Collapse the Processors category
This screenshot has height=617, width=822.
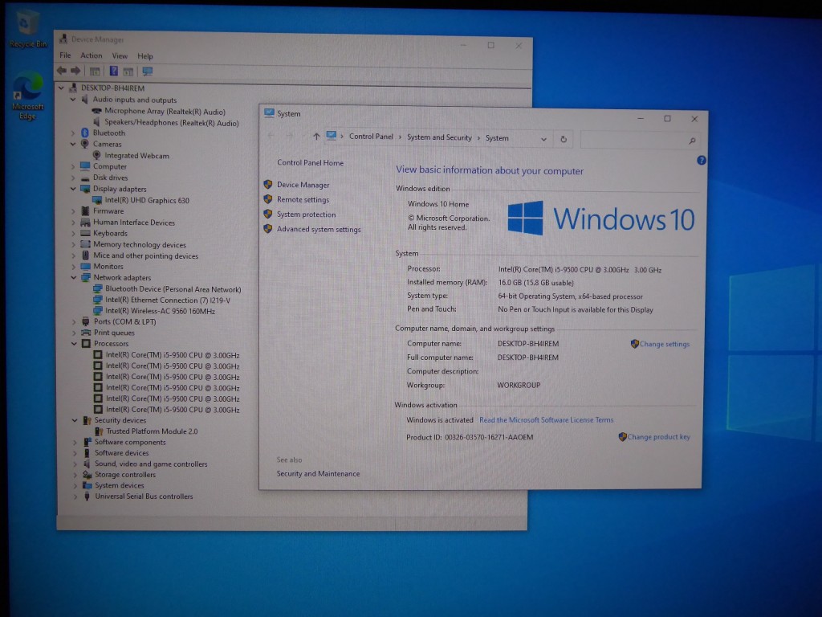(74, 344)
